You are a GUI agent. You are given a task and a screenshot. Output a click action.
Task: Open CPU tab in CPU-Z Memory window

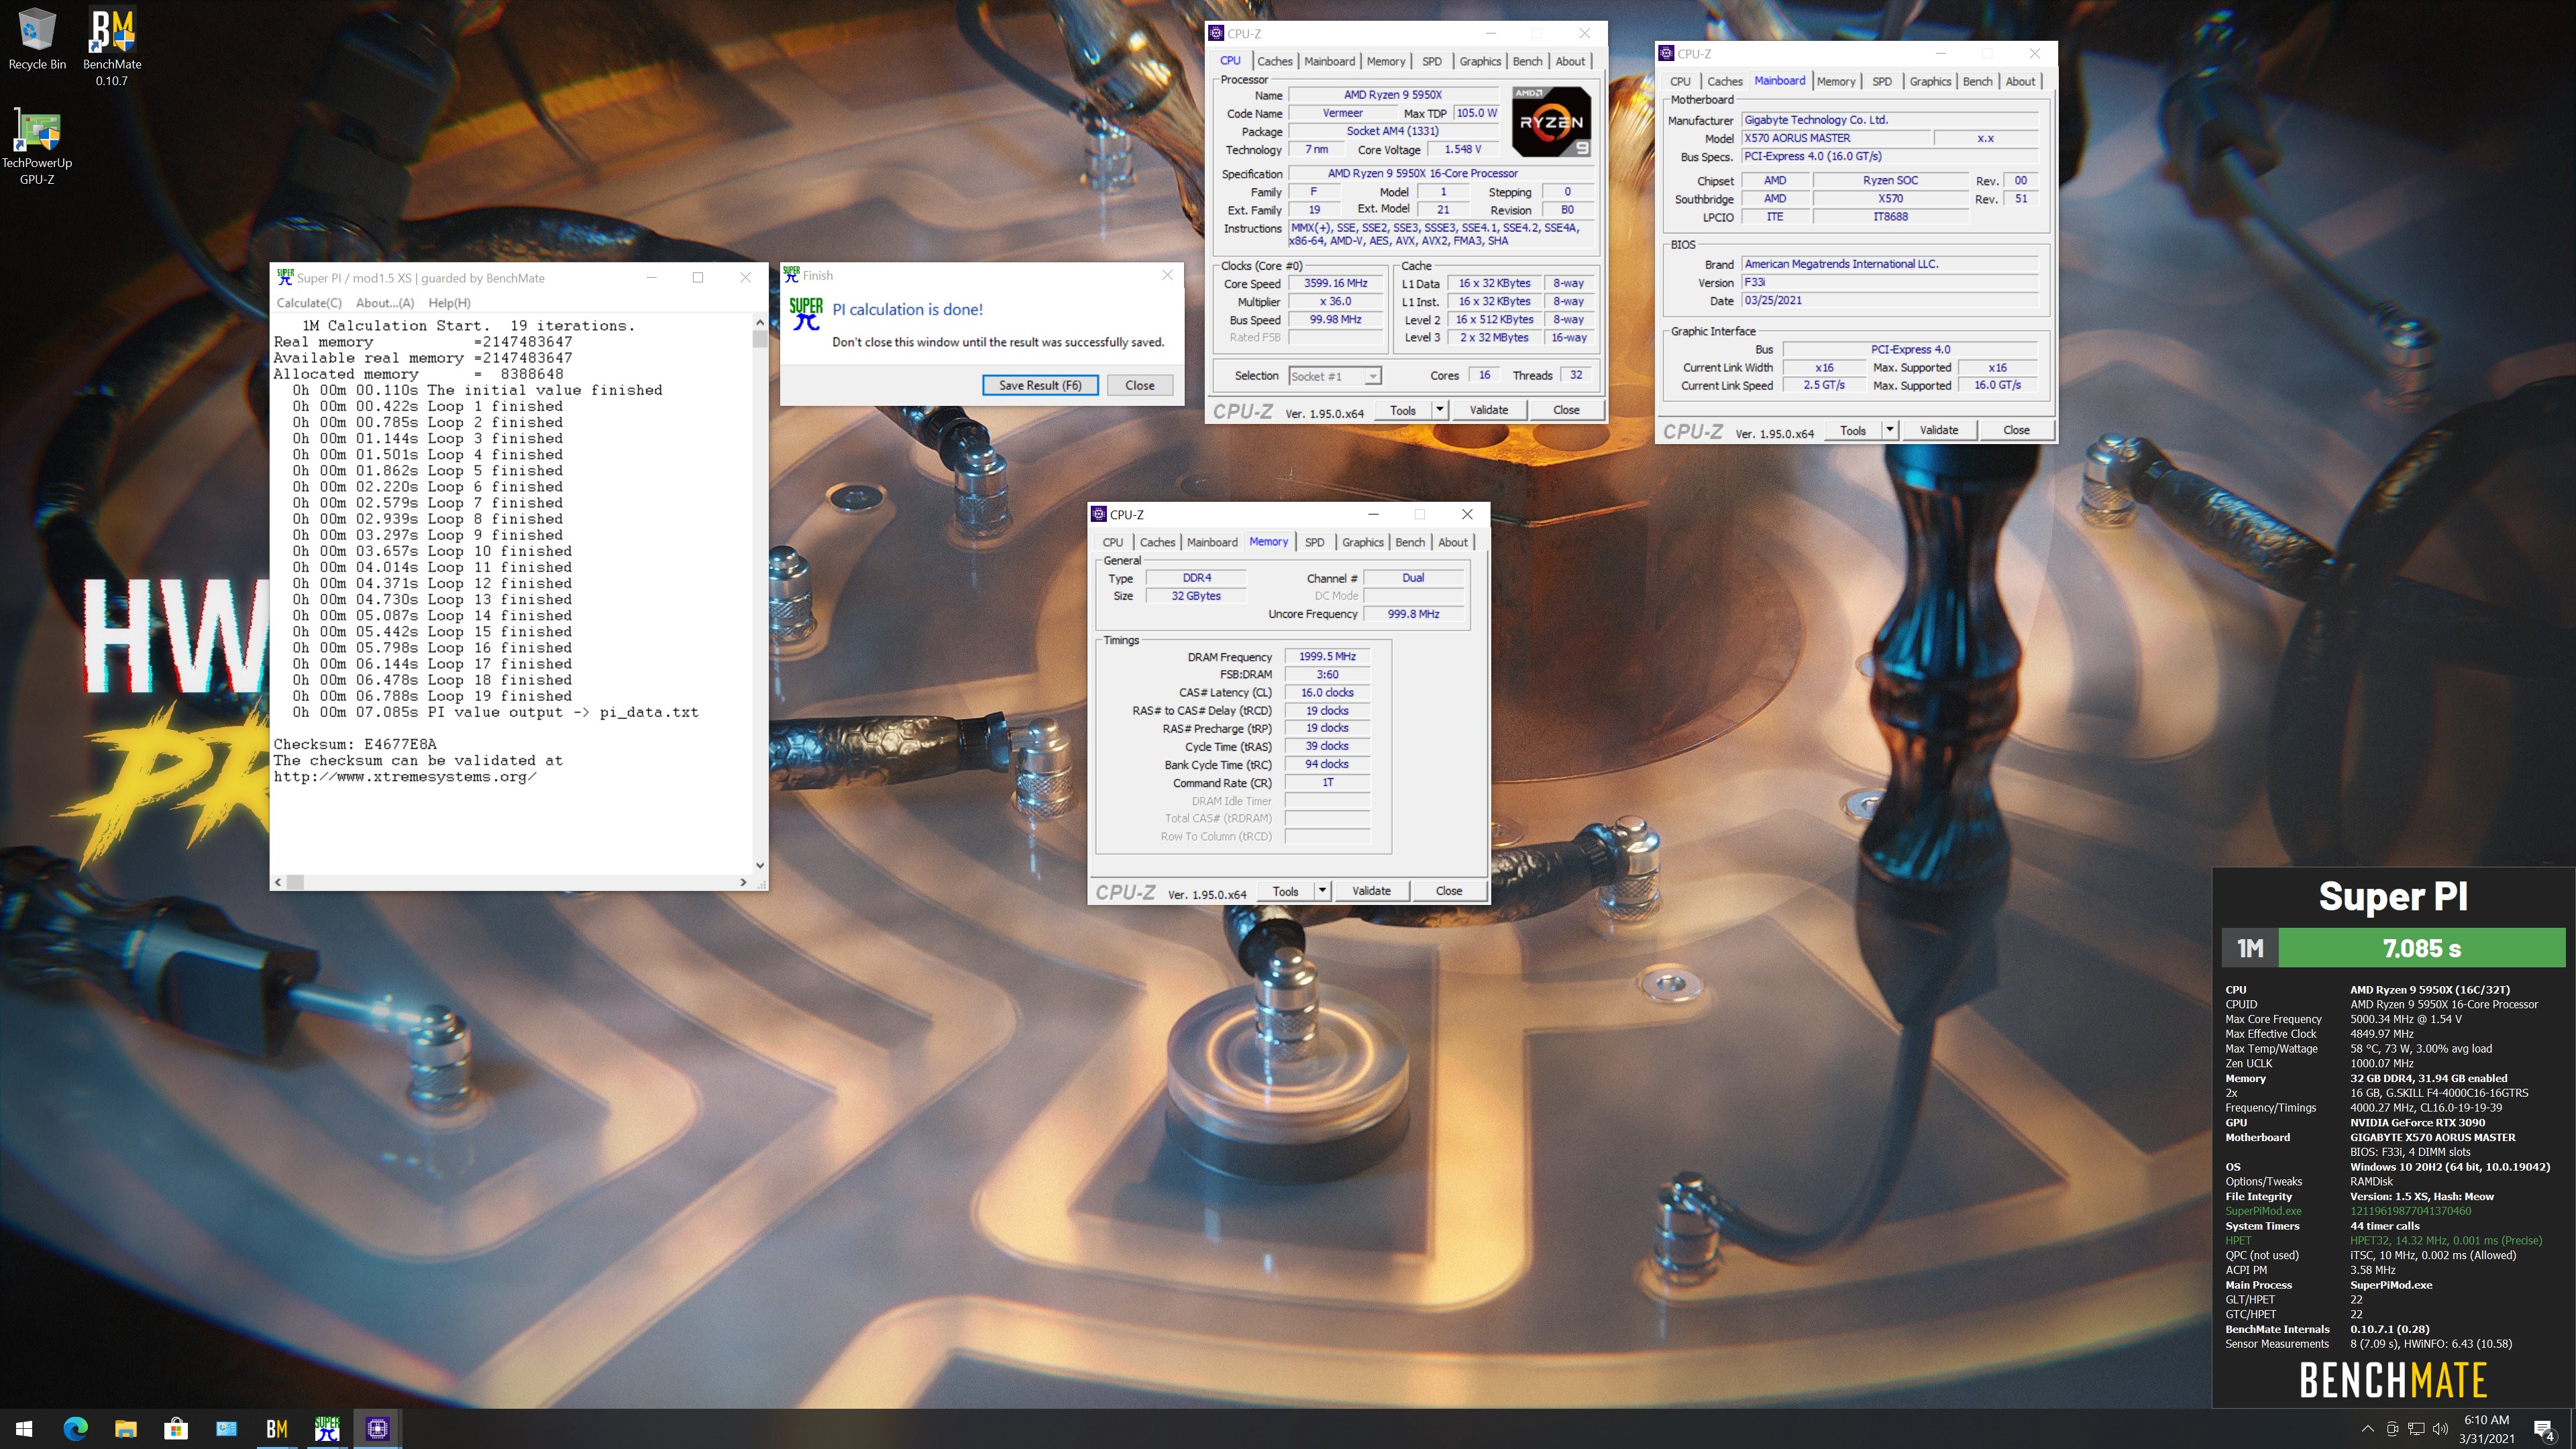click(1112, 542)
